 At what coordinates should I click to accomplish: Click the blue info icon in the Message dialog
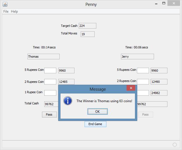click(x=68, y=101)
